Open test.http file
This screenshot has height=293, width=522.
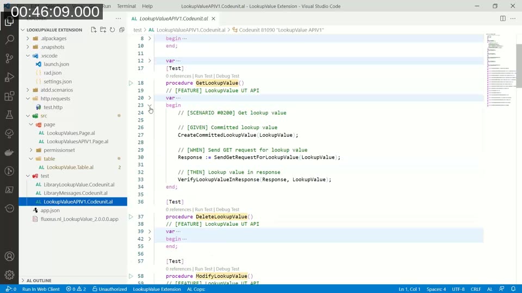53,107
